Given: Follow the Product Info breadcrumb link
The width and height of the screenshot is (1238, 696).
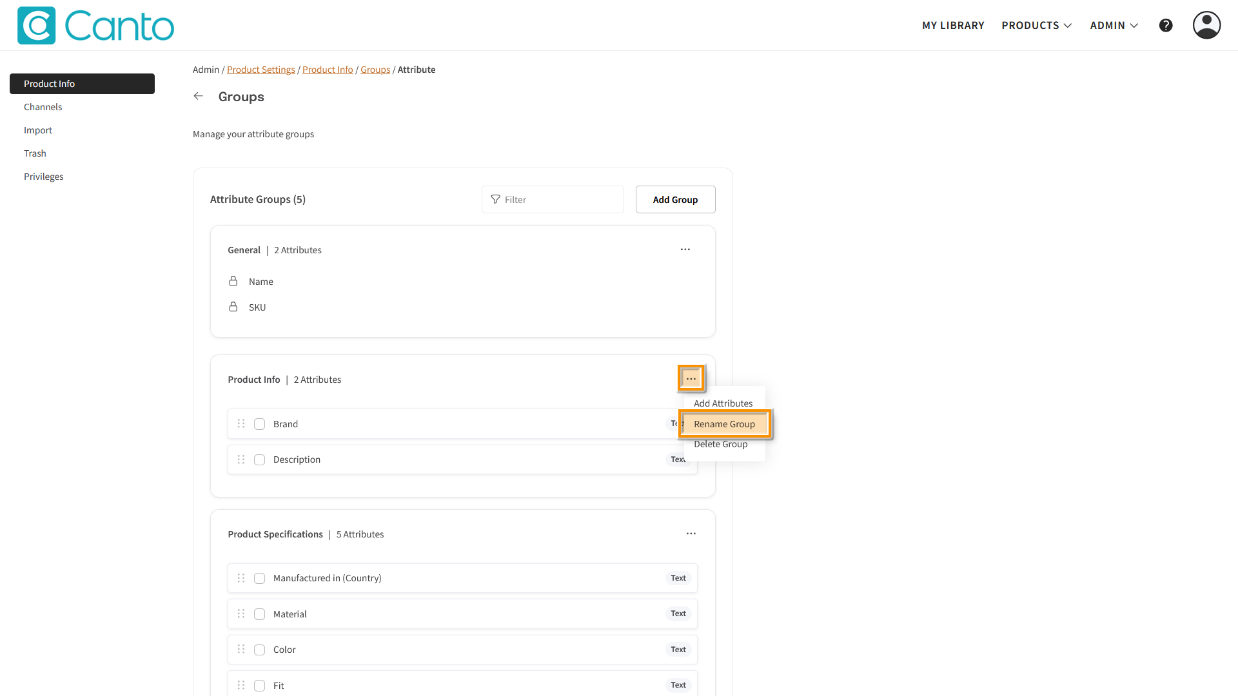Looking at the screenshot, I should pyautogui.click(x=328, y=70).
